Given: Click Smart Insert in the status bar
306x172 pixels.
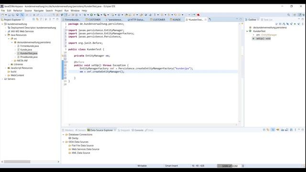Looking at the screenshot, I should [x=171, y=166].
